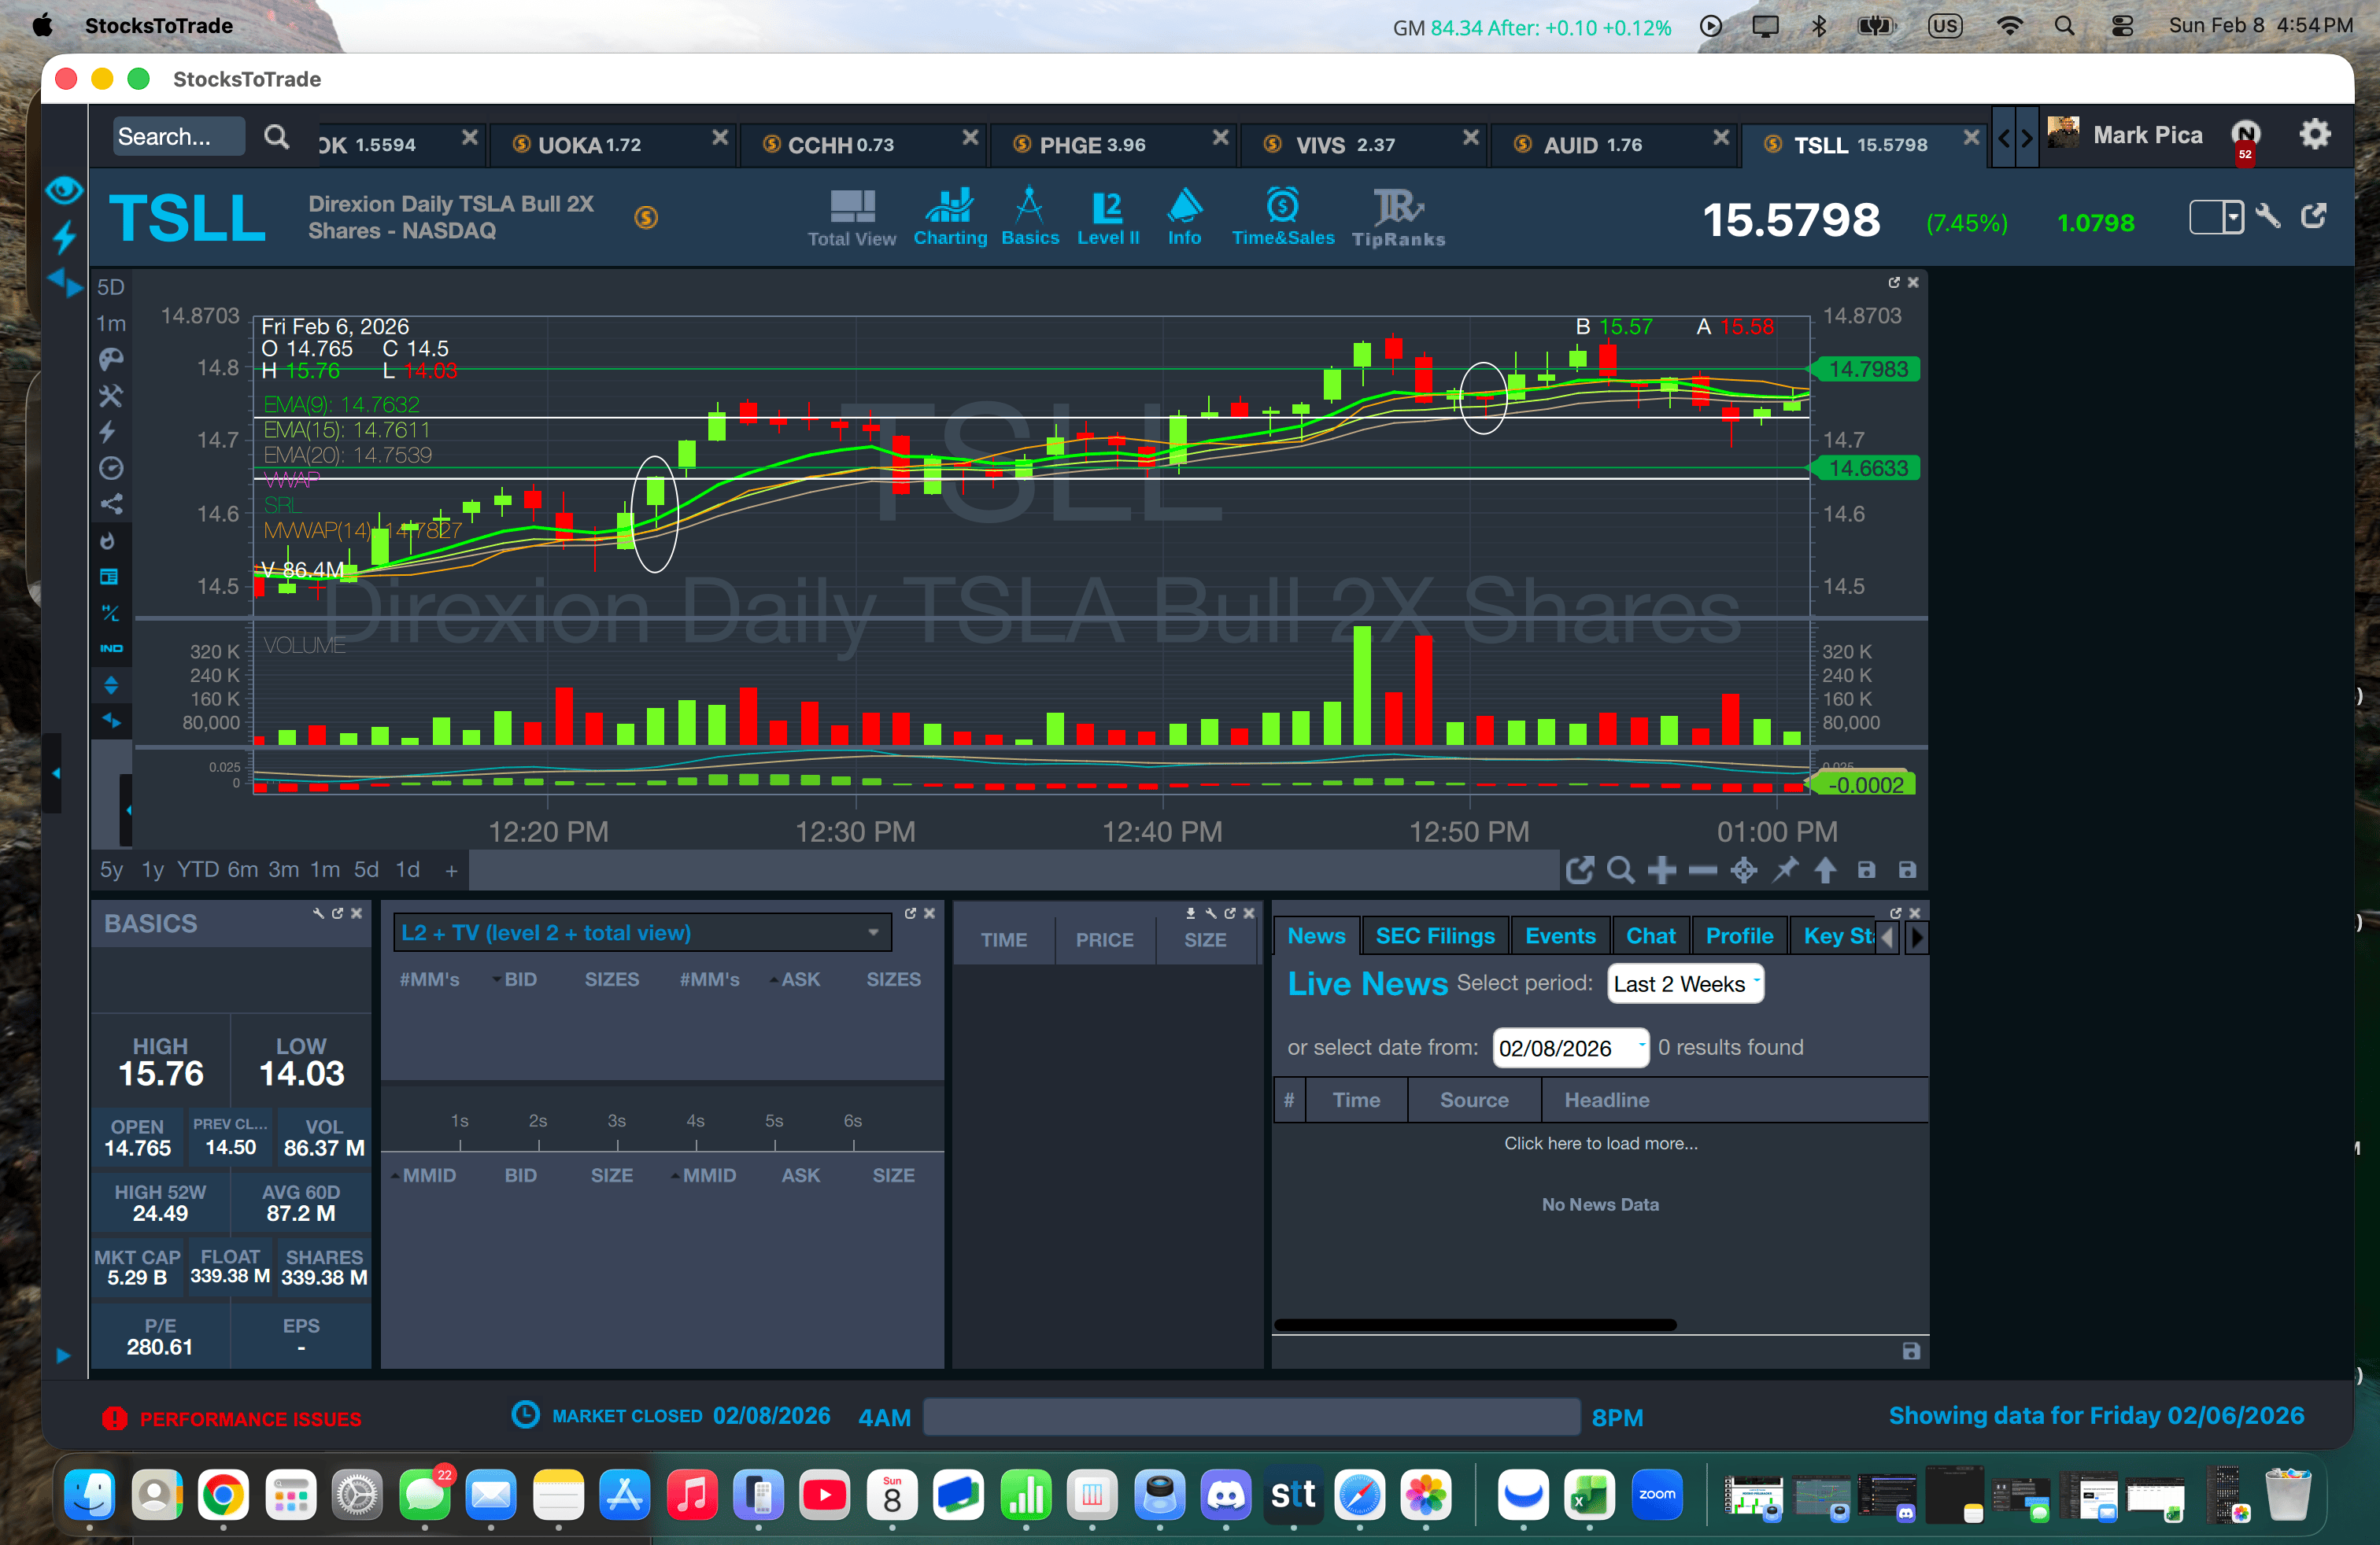Expand the Last 2 Weeks period dropdown
Image resolution: width=2380 pixels, height=1545 pixels.
(1684, 983)
